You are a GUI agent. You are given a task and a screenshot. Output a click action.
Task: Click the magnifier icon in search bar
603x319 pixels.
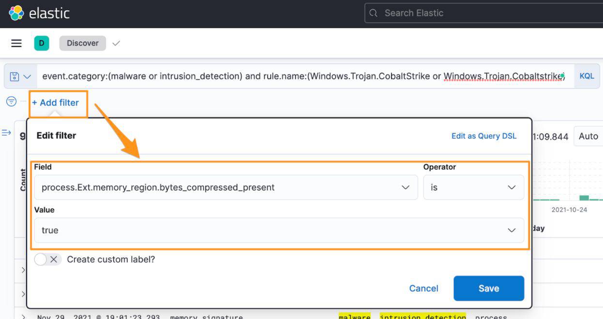pos(373,14)
